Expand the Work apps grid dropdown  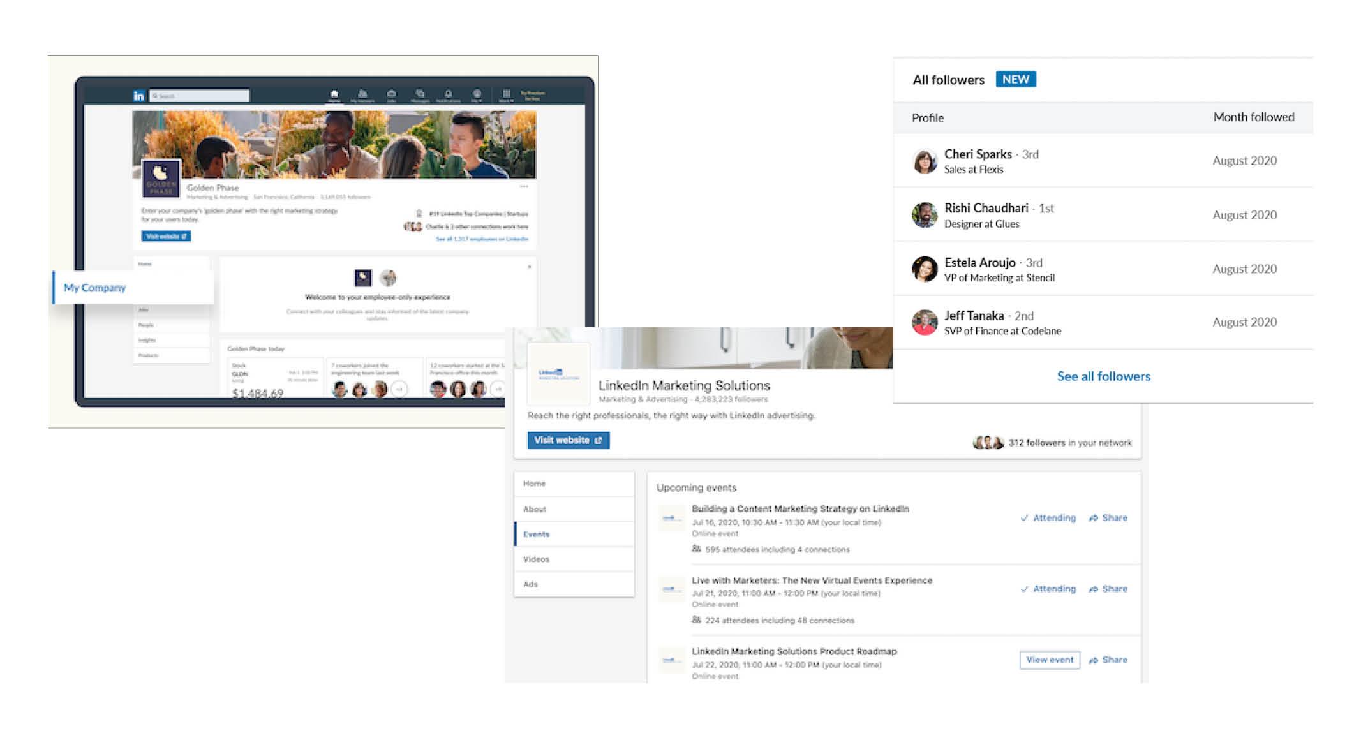(506, 95)
